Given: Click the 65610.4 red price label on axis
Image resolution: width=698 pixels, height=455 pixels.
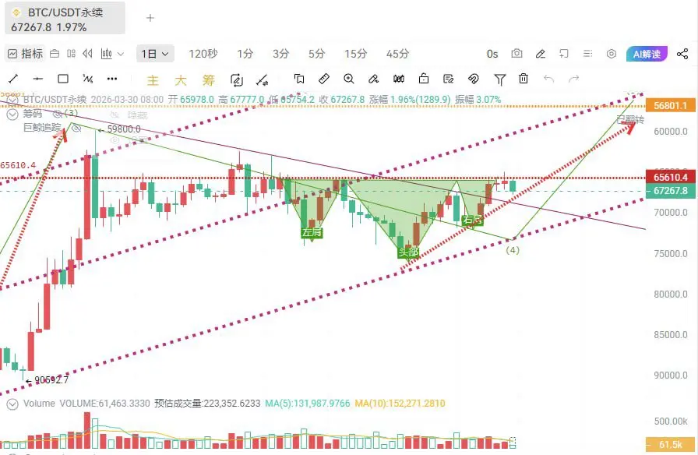Looking at the screenshot, I should click(671, 177).
